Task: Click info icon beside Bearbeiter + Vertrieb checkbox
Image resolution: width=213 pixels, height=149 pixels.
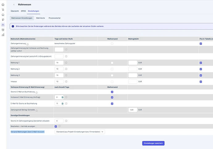Action: click(60, 126)
